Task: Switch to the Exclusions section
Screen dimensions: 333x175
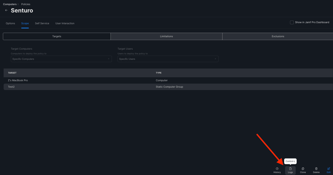Action: [x=278, y=36]
